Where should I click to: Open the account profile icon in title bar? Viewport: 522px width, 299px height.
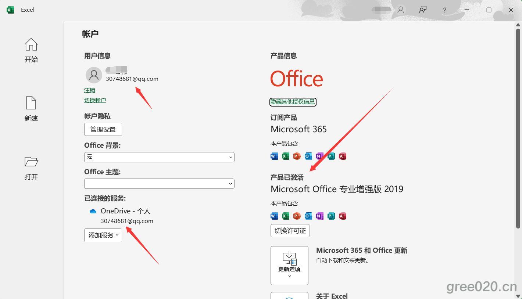coord(401,10)
